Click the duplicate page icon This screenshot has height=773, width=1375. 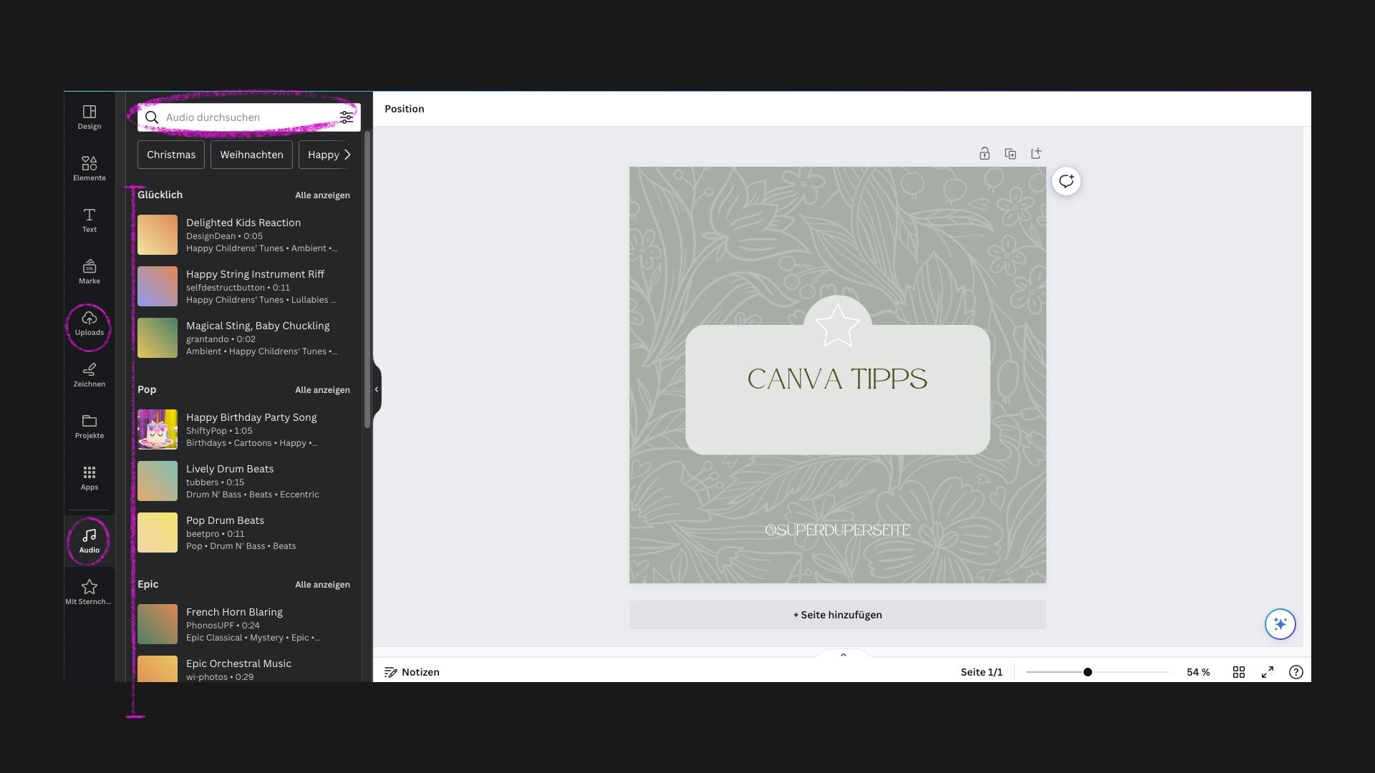(x=1010, y=153)
